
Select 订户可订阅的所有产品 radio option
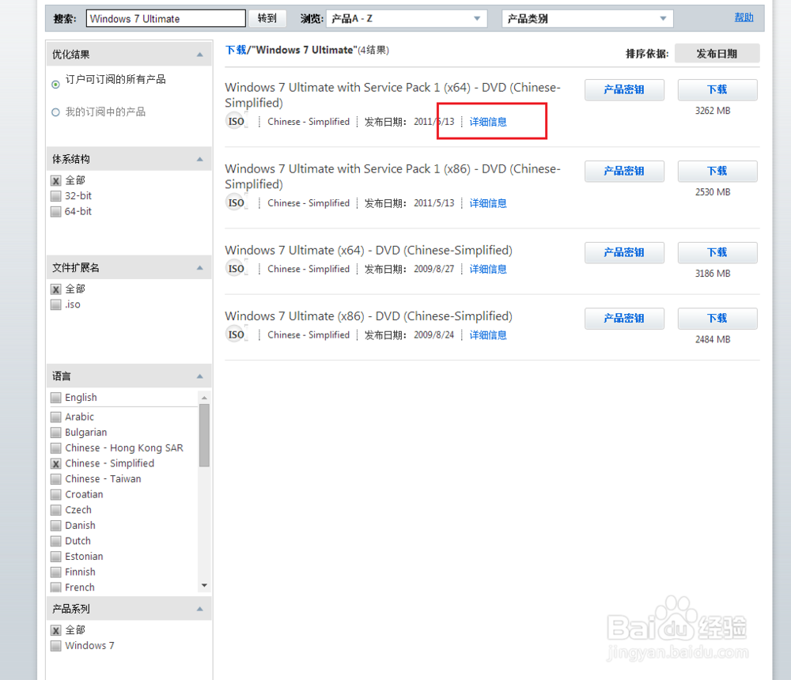click(x=55, y=85)
